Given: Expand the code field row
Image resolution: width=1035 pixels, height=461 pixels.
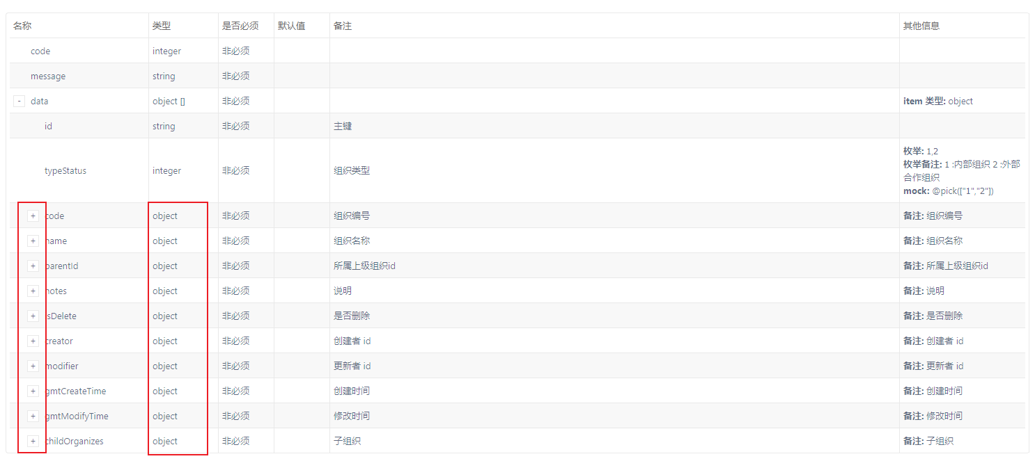Looking at the screenshot, I should click(33, 216).
